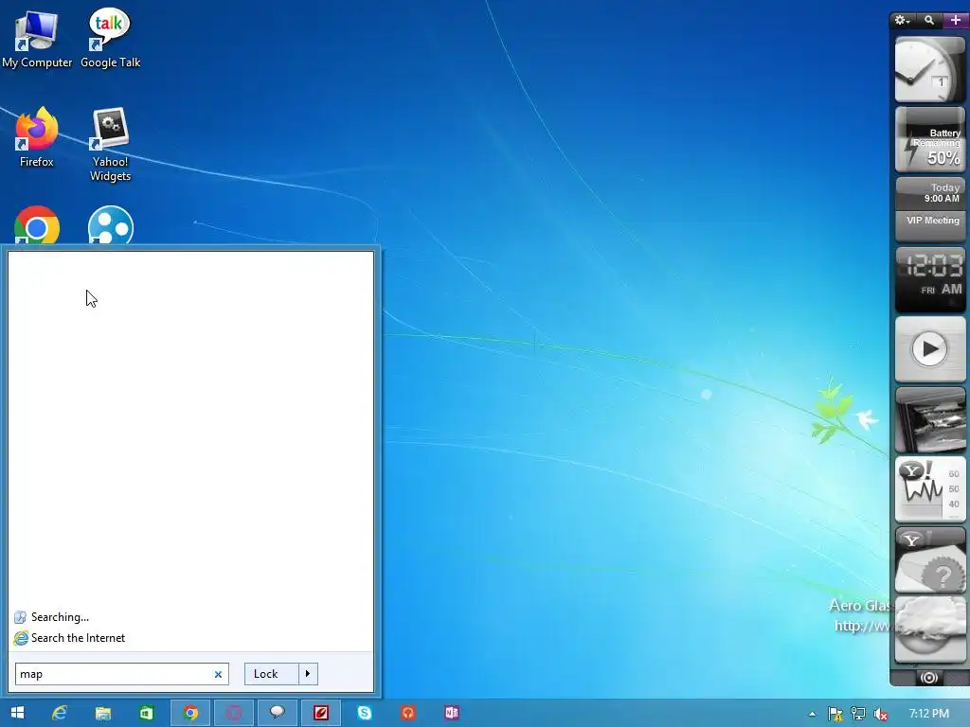The width and height of the screenshot is (970, 727).
Task: Launch Internet Explorer from the taskbar
Action: (x=60, y=713)
